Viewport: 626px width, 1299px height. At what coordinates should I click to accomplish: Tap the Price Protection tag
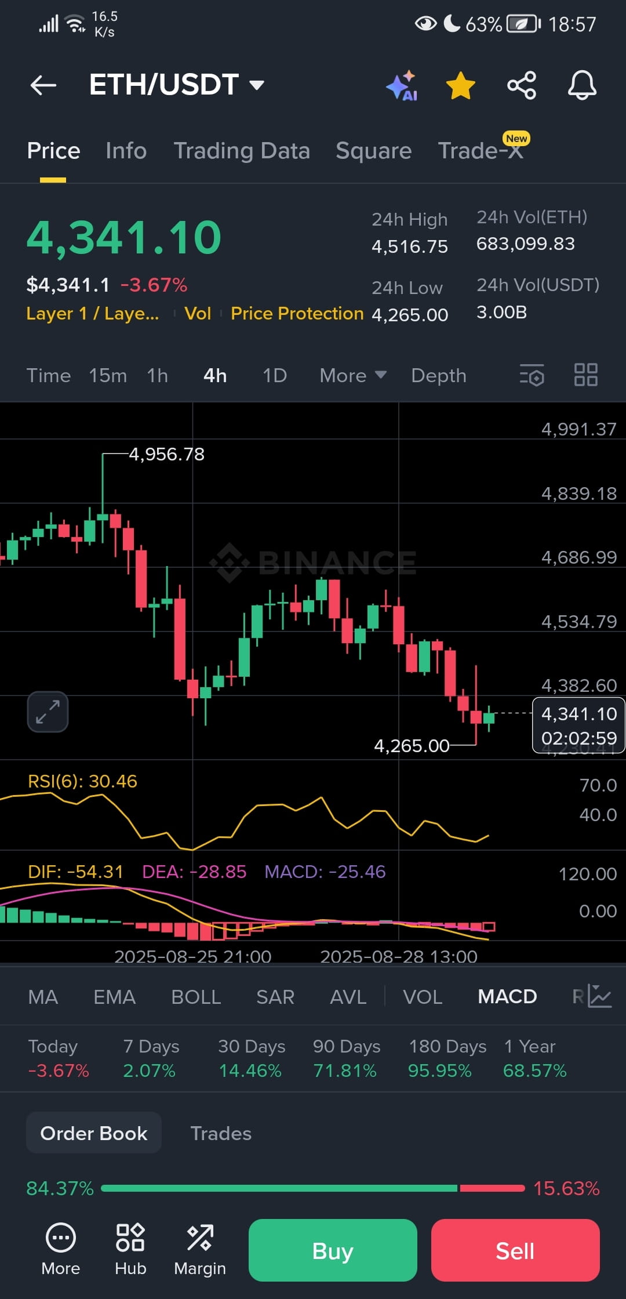point(297,314)
